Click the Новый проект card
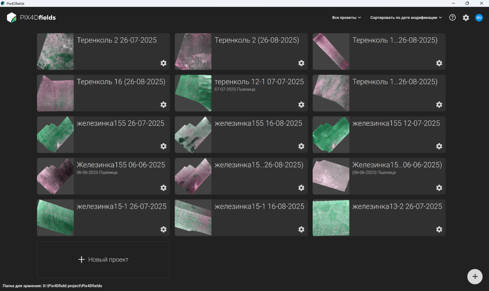489x291 pixels. click(x=103, y=260)
